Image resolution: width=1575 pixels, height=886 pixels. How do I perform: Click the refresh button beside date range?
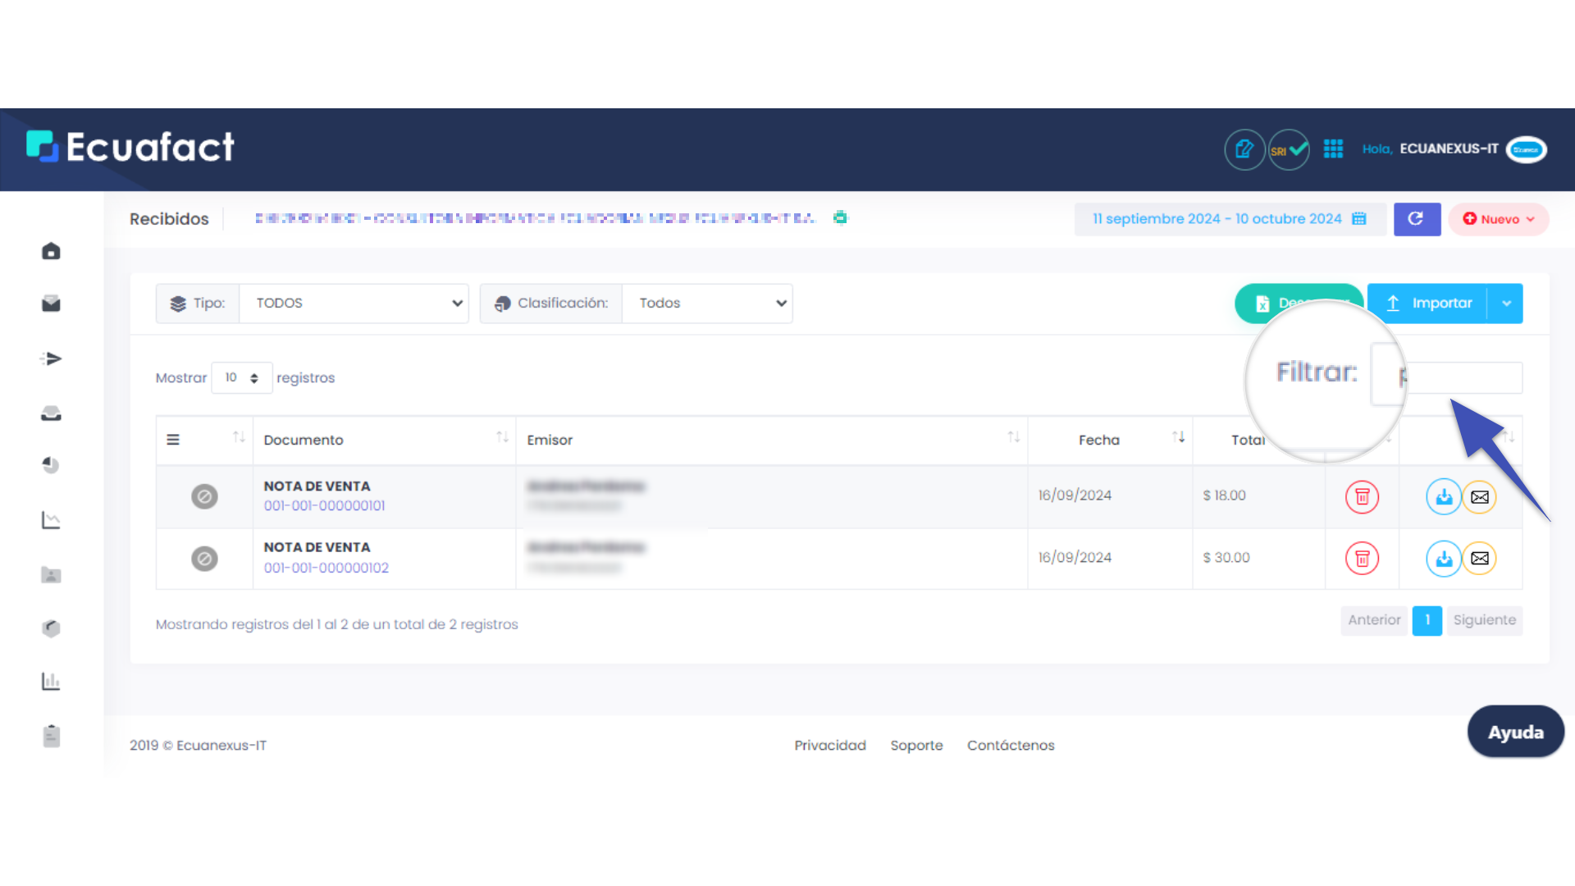tap(1417, 219)
